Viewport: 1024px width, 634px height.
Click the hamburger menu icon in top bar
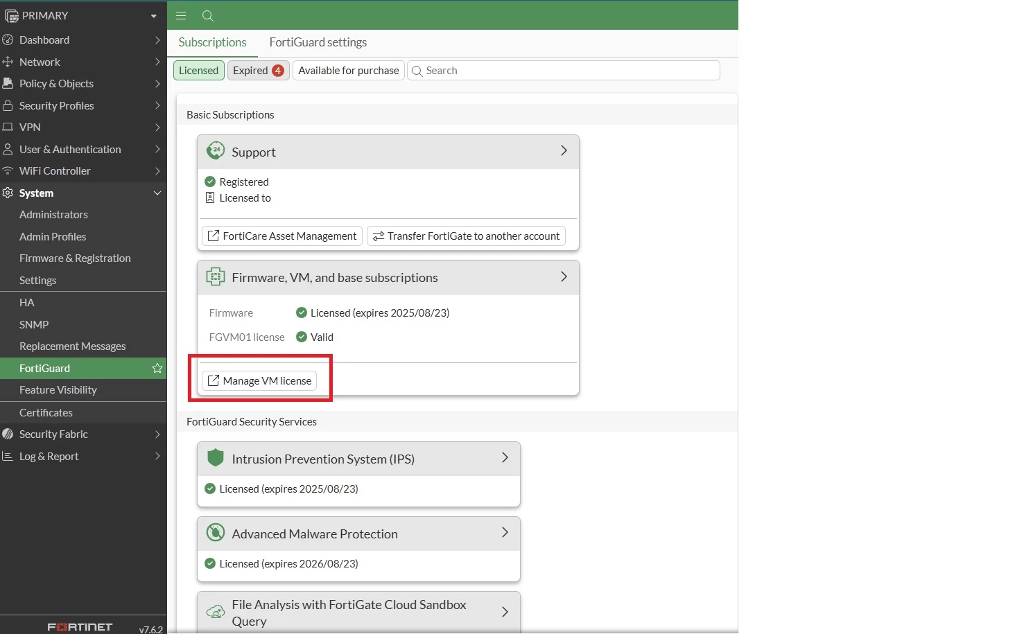pos(181,15)
